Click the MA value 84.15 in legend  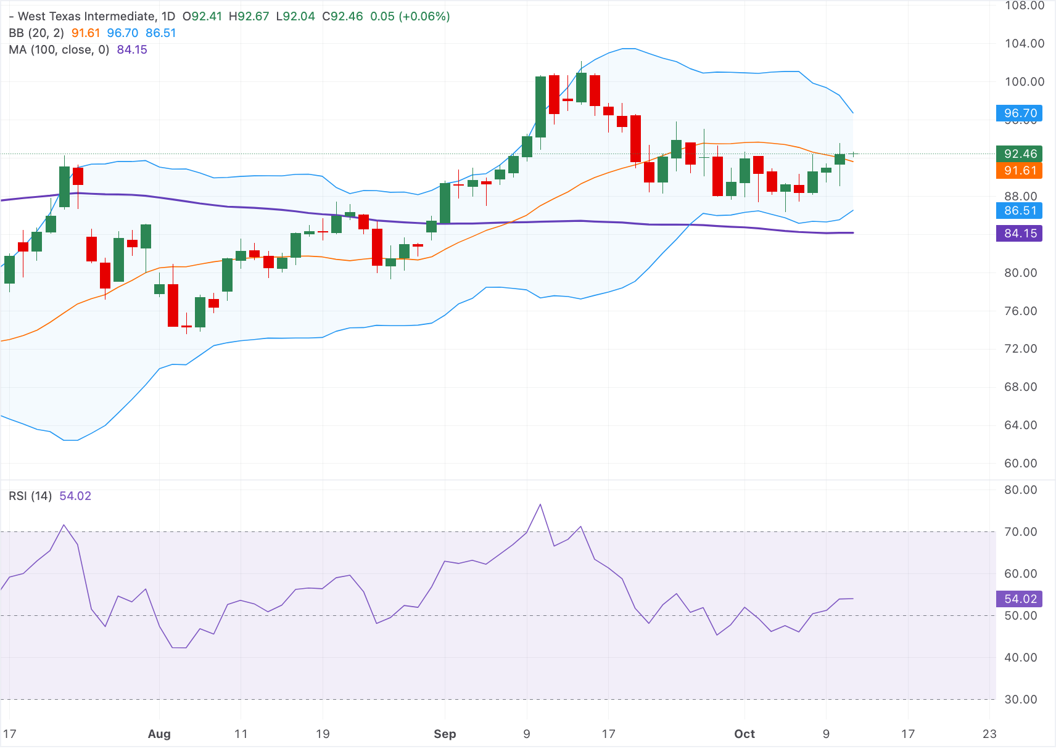132,49
